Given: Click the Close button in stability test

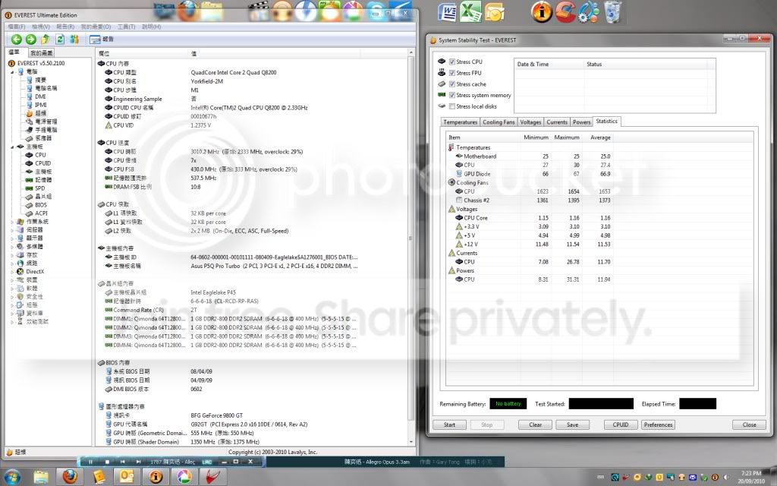Looking at the screenshot, I should tap(749, 425).
